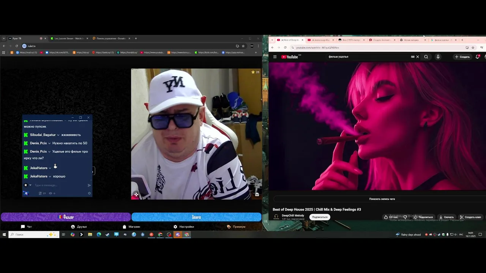Open the Чат section in bottom menu

point(27,227)
